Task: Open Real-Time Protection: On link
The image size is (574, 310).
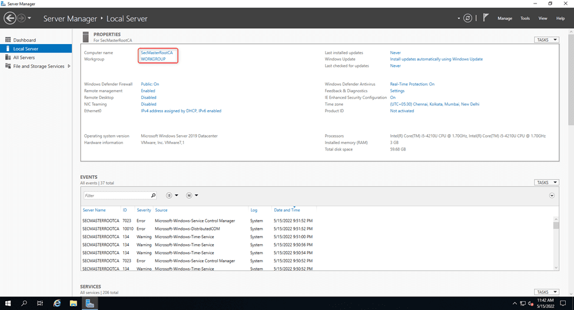Action: [x=412, y=84]
